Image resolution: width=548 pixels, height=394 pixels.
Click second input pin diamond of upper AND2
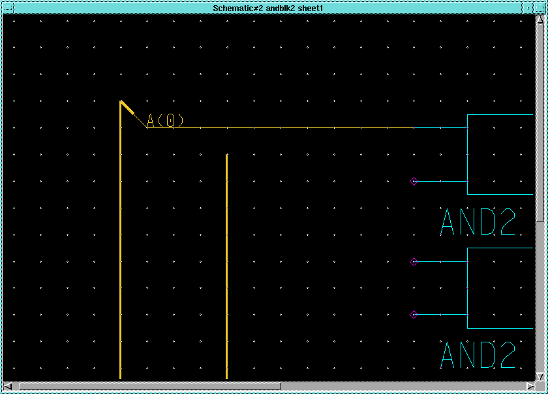(414, 181)
